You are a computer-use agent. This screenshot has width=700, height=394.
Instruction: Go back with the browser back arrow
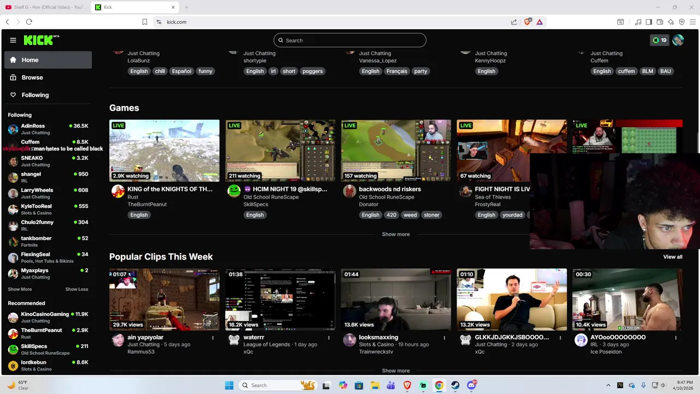pyautogui.click(x=7, y=22)
